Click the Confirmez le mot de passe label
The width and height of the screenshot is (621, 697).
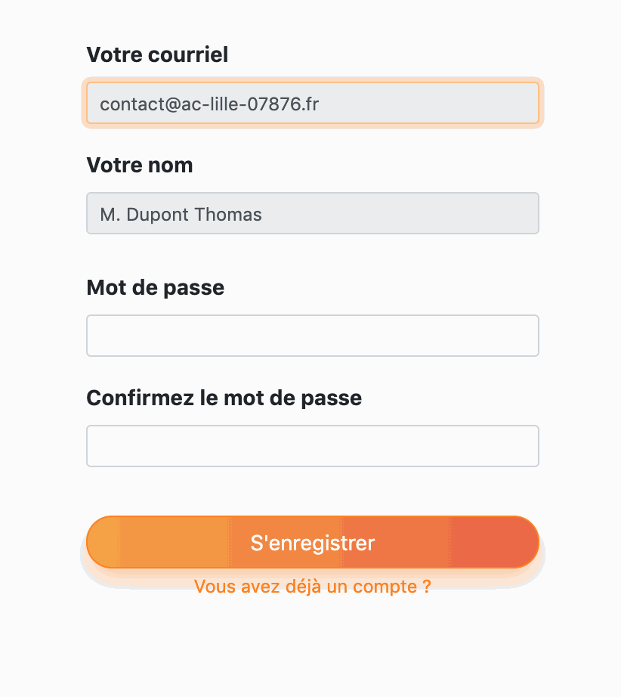coord(224,398)
